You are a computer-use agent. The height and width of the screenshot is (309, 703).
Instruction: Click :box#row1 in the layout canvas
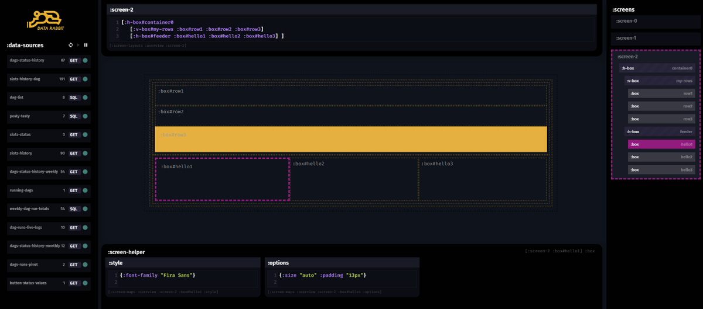tap(351, 95)
